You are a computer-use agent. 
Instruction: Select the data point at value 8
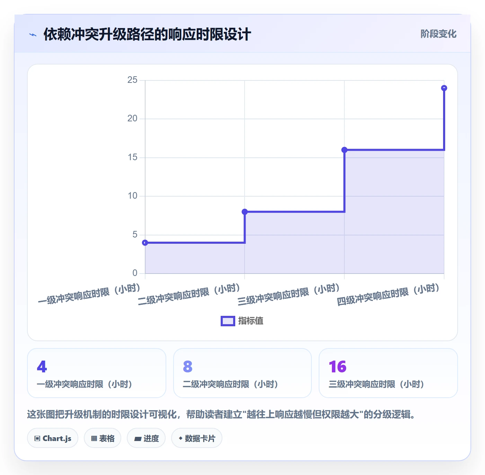click(245, 212)
